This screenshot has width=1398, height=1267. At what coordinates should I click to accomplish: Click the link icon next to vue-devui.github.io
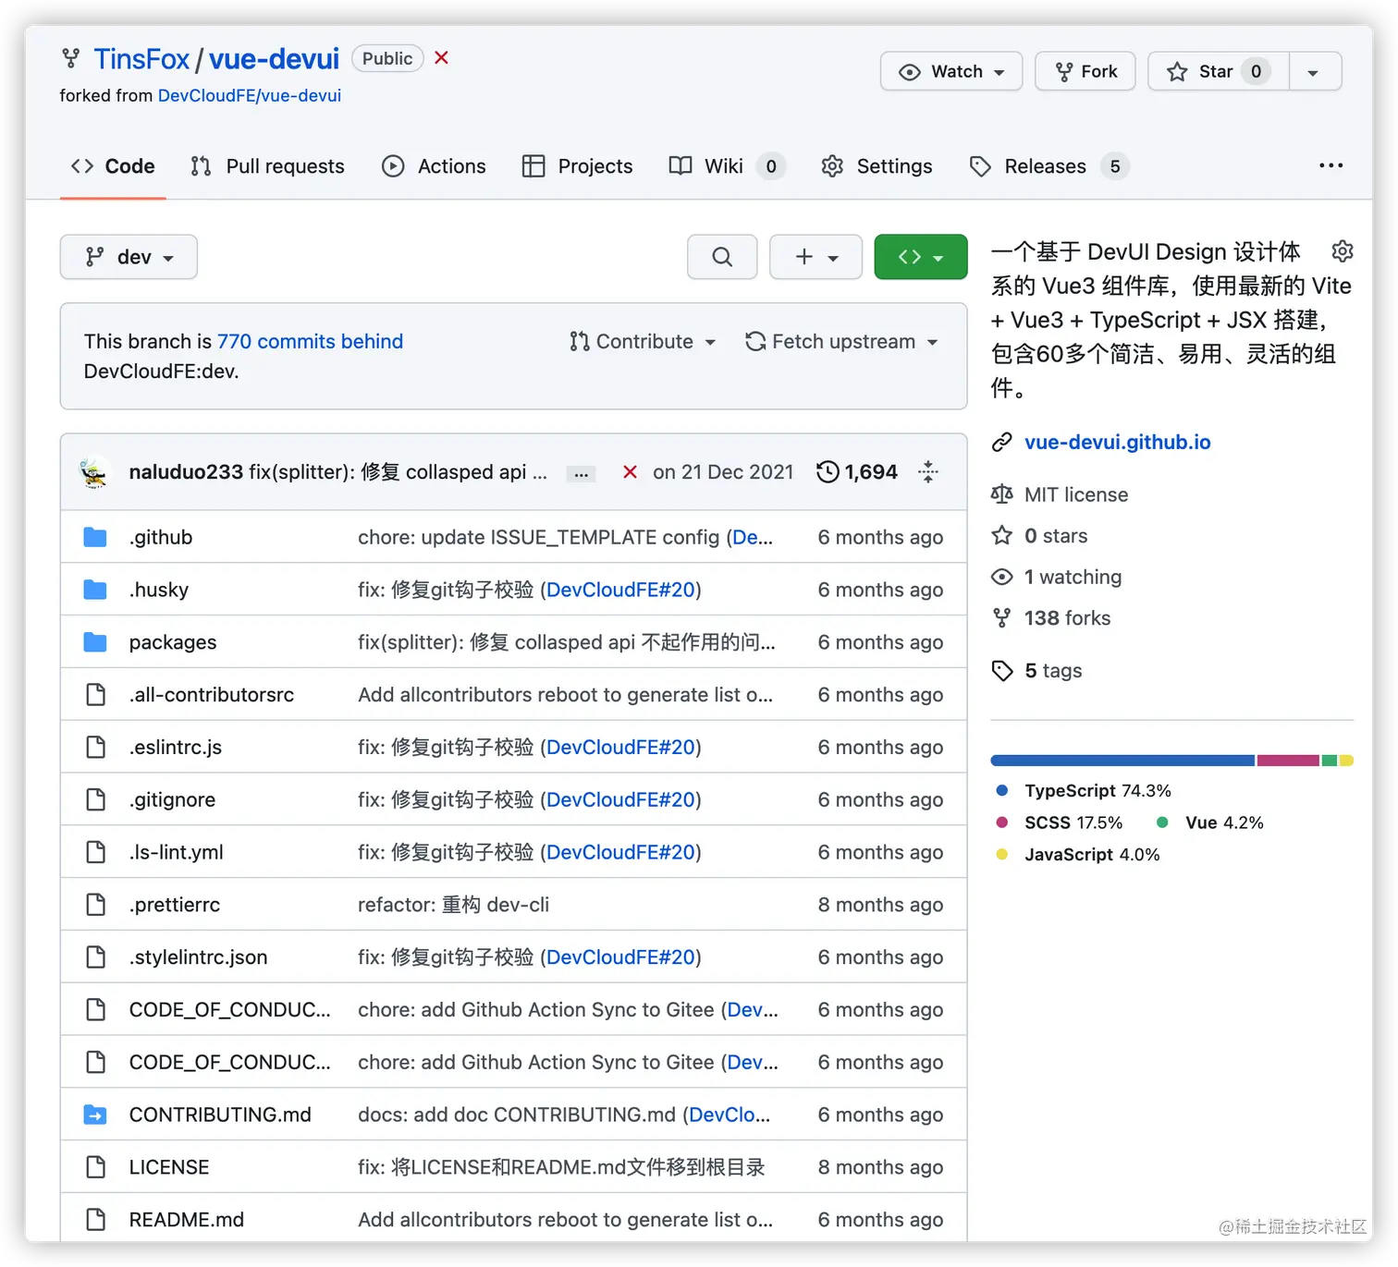click(1001, 443)
